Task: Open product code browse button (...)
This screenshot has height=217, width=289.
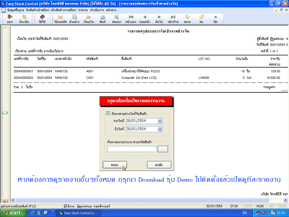Action: 163,149
